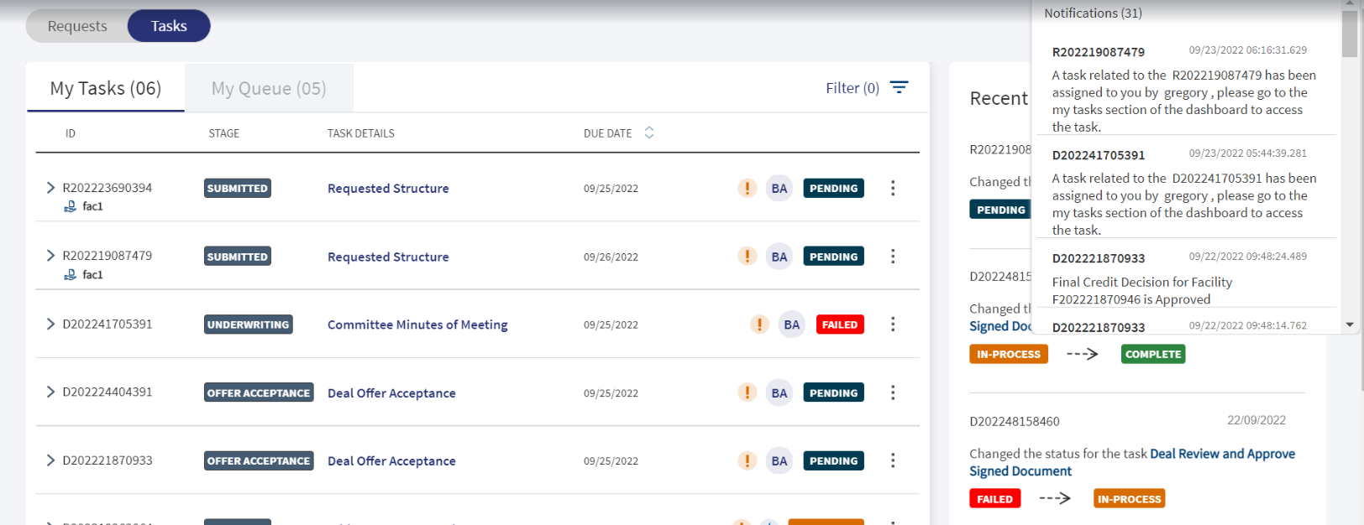Click D202248158460 in recent activity

coord(1015,421)
